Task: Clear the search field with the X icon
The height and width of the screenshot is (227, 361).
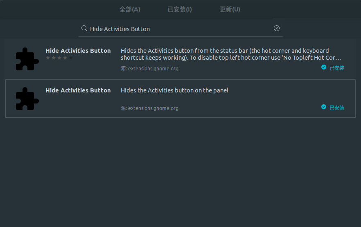Action: 277,28
